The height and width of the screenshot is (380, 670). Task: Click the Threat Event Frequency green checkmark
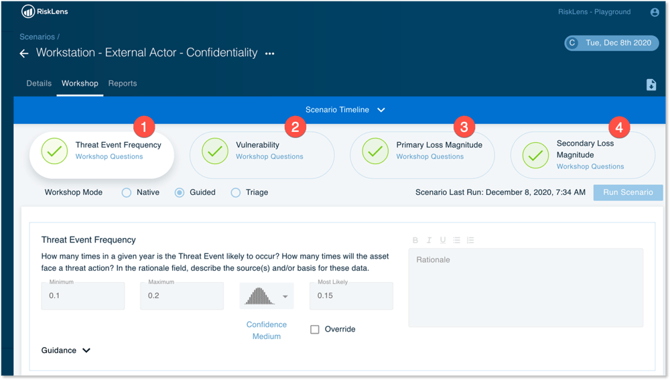[54, 151]
